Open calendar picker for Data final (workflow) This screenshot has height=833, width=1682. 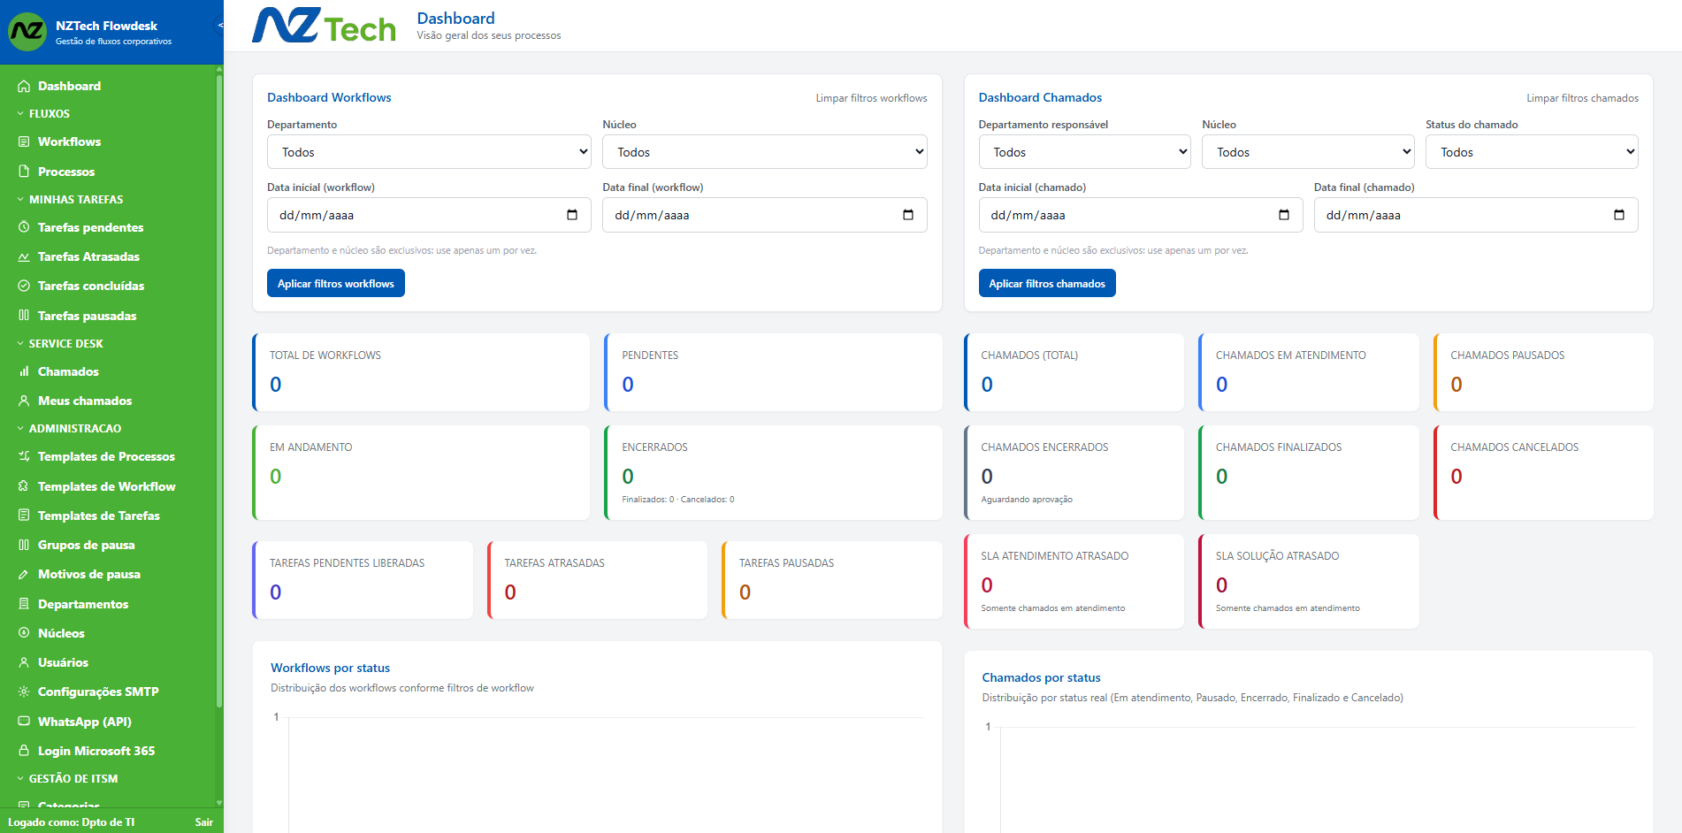click(908, 215)
